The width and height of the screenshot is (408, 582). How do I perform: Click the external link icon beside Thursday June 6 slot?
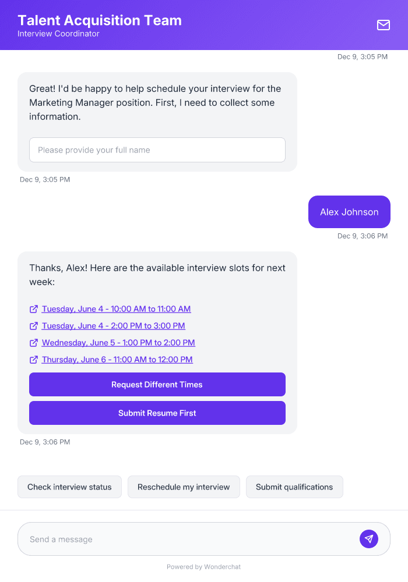[x=34, y=360]
